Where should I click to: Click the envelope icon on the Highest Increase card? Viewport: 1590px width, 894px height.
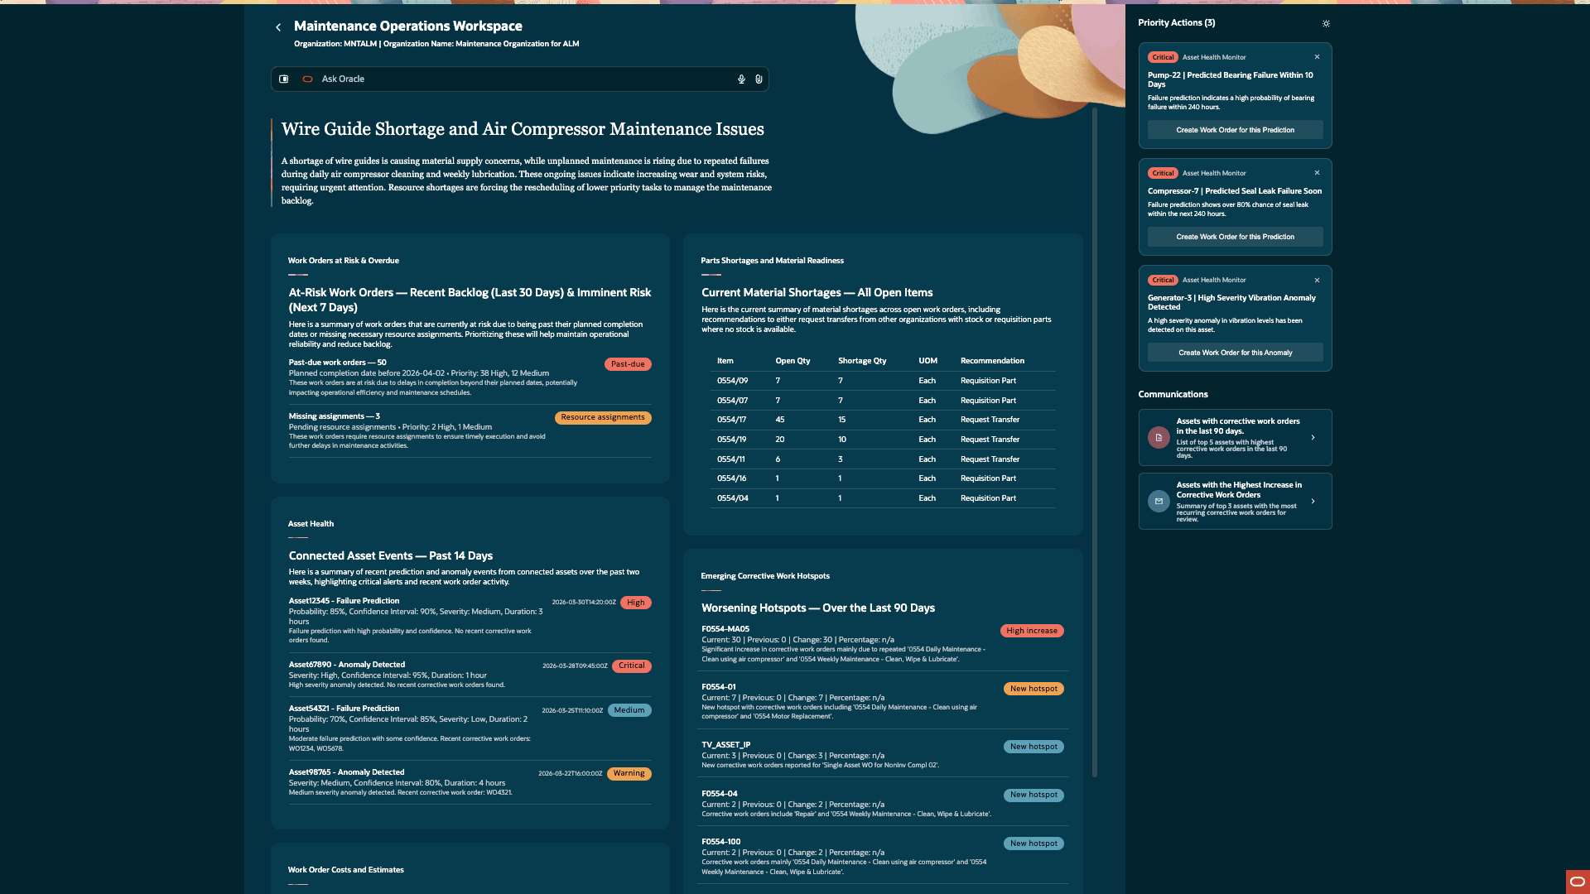[1159, 501]
